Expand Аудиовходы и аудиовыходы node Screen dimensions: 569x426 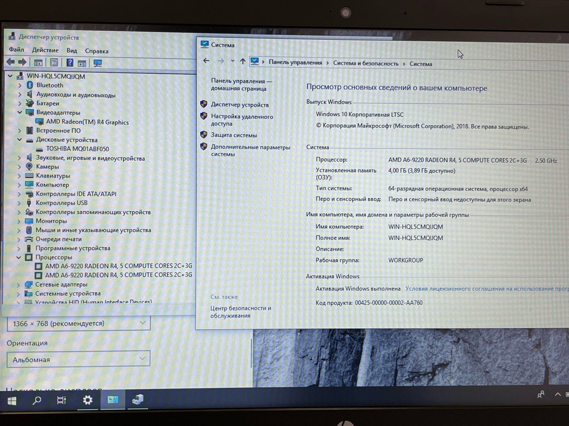pos(20,94)
